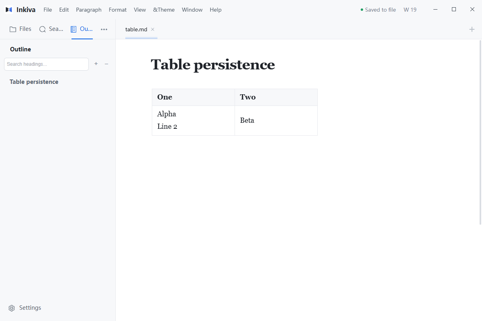
Task: Jump to Table persistence outline heading
Action: [34, 82]
